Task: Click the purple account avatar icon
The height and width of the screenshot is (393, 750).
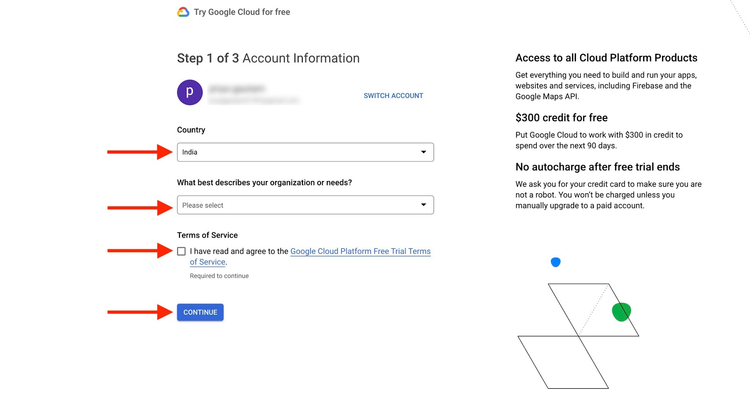Action: (190, 92)
